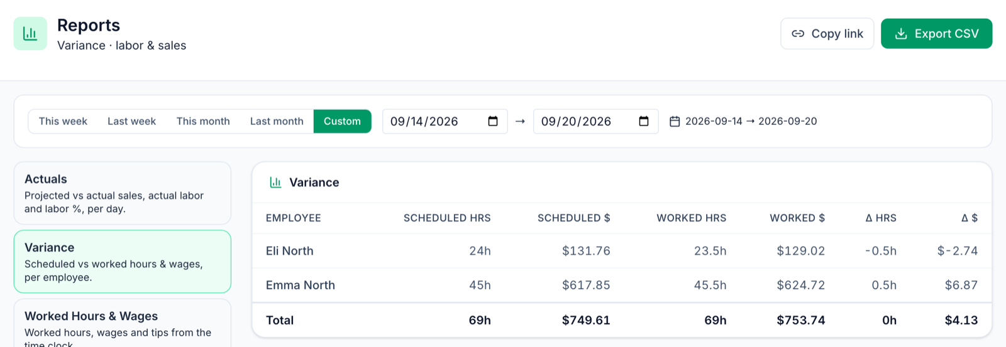Click the chain icon in Copy link
This screenshot has height=347, width=1006.
click(798, 34)
